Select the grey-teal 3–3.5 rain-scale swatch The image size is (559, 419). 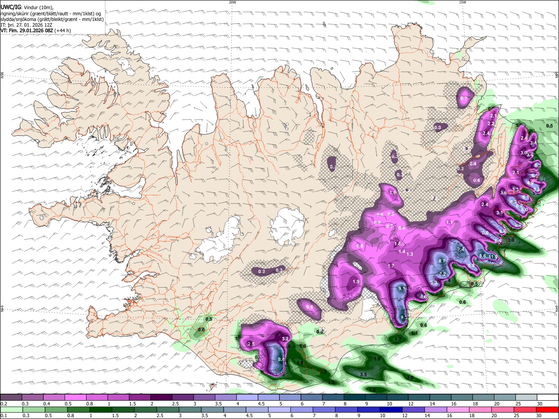pyautogui.click(x=190, y=410)
